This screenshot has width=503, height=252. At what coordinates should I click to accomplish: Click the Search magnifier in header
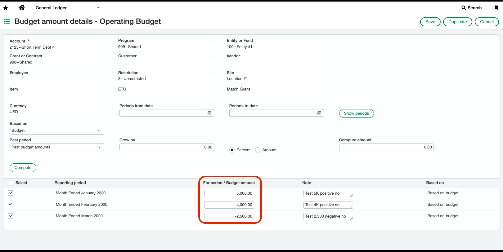click(x=464, y=8)
